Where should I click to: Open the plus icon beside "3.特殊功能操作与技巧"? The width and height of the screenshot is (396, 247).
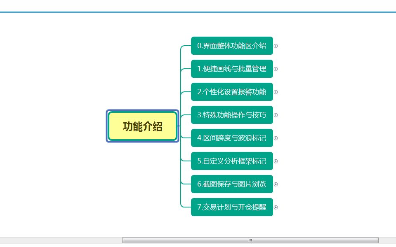click(x=276, y=116)
